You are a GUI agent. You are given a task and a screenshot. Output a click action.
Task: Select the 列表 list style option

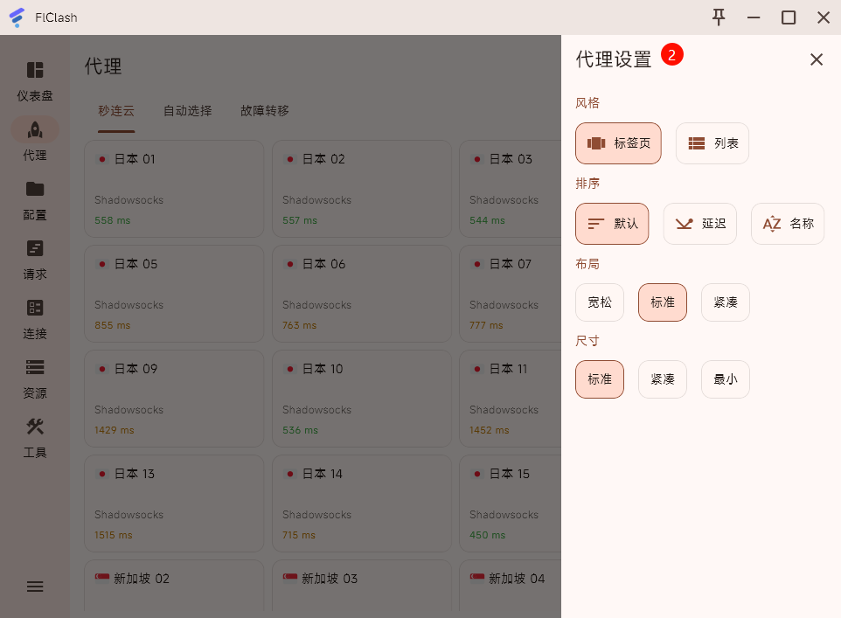click(x=712, y=143)
